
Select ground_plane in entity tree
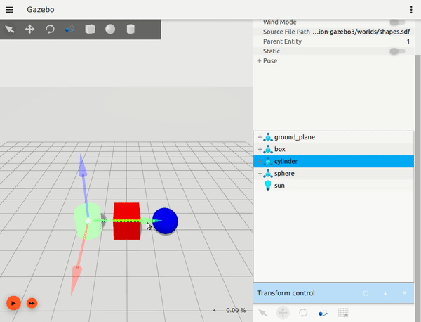tap(333, 137)
